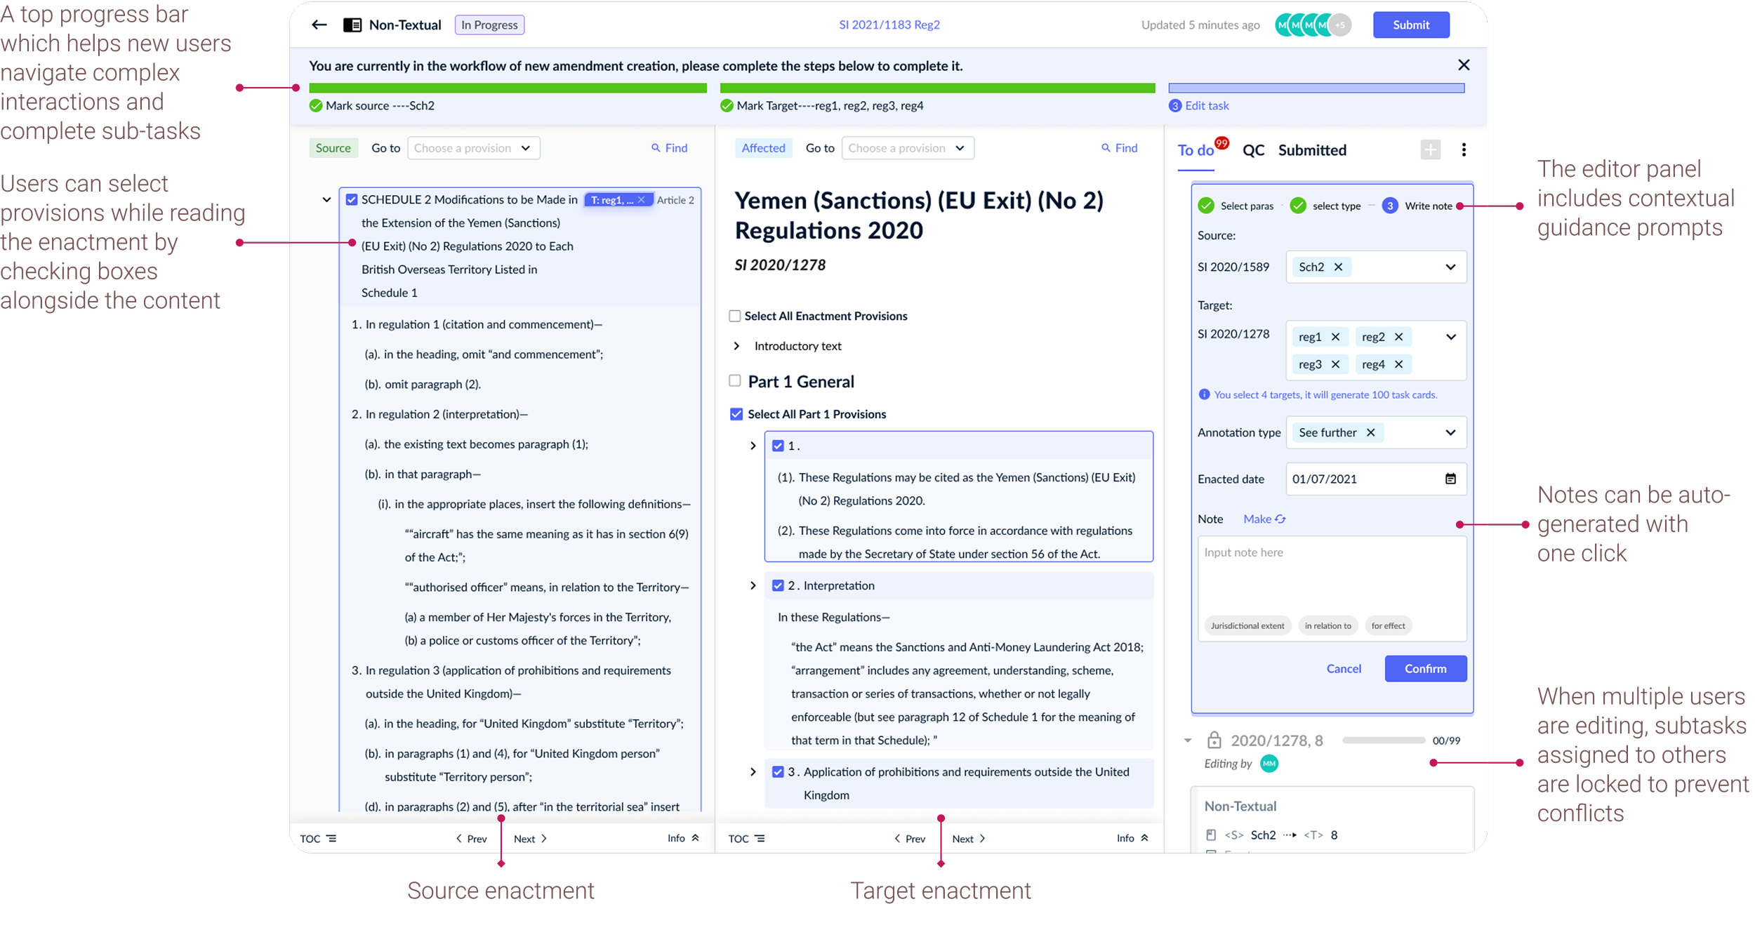Open TOC in the source enactment panel
Viewport: 1755px width, 944px height.
point(318,838)
